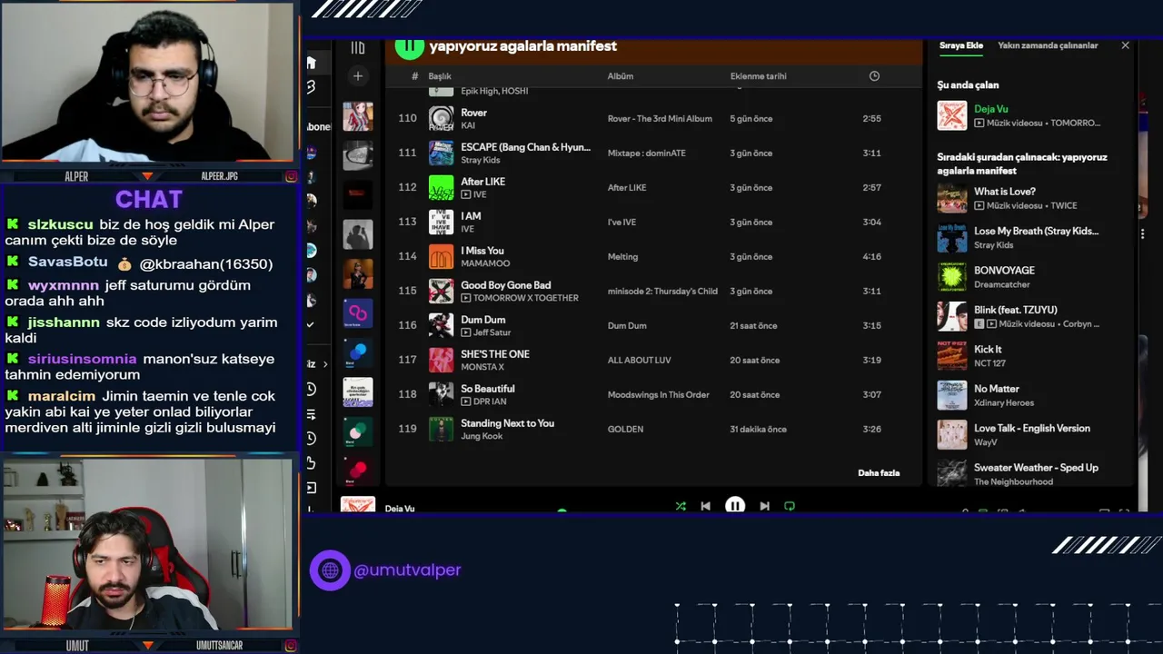Switch to Yakın zamanda çalınanlar tab
The width and height of the screenshot is (1163, 654).
1048,45
